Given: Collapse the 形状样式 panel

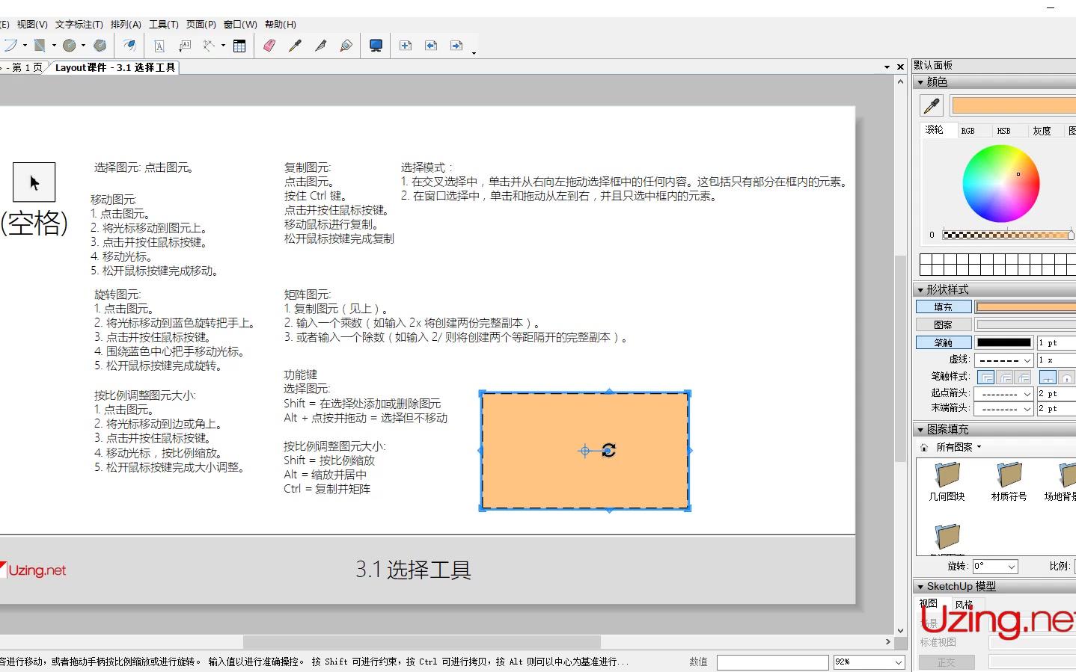Looking at the screenshot, I should pyautogui.click(x=921, y=289).
